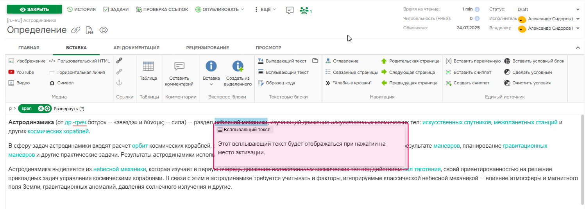The width and height of the screenshot is (585, 209).
Task: Open the ЕЩЁ menu
Action: [x=265, y=9]
